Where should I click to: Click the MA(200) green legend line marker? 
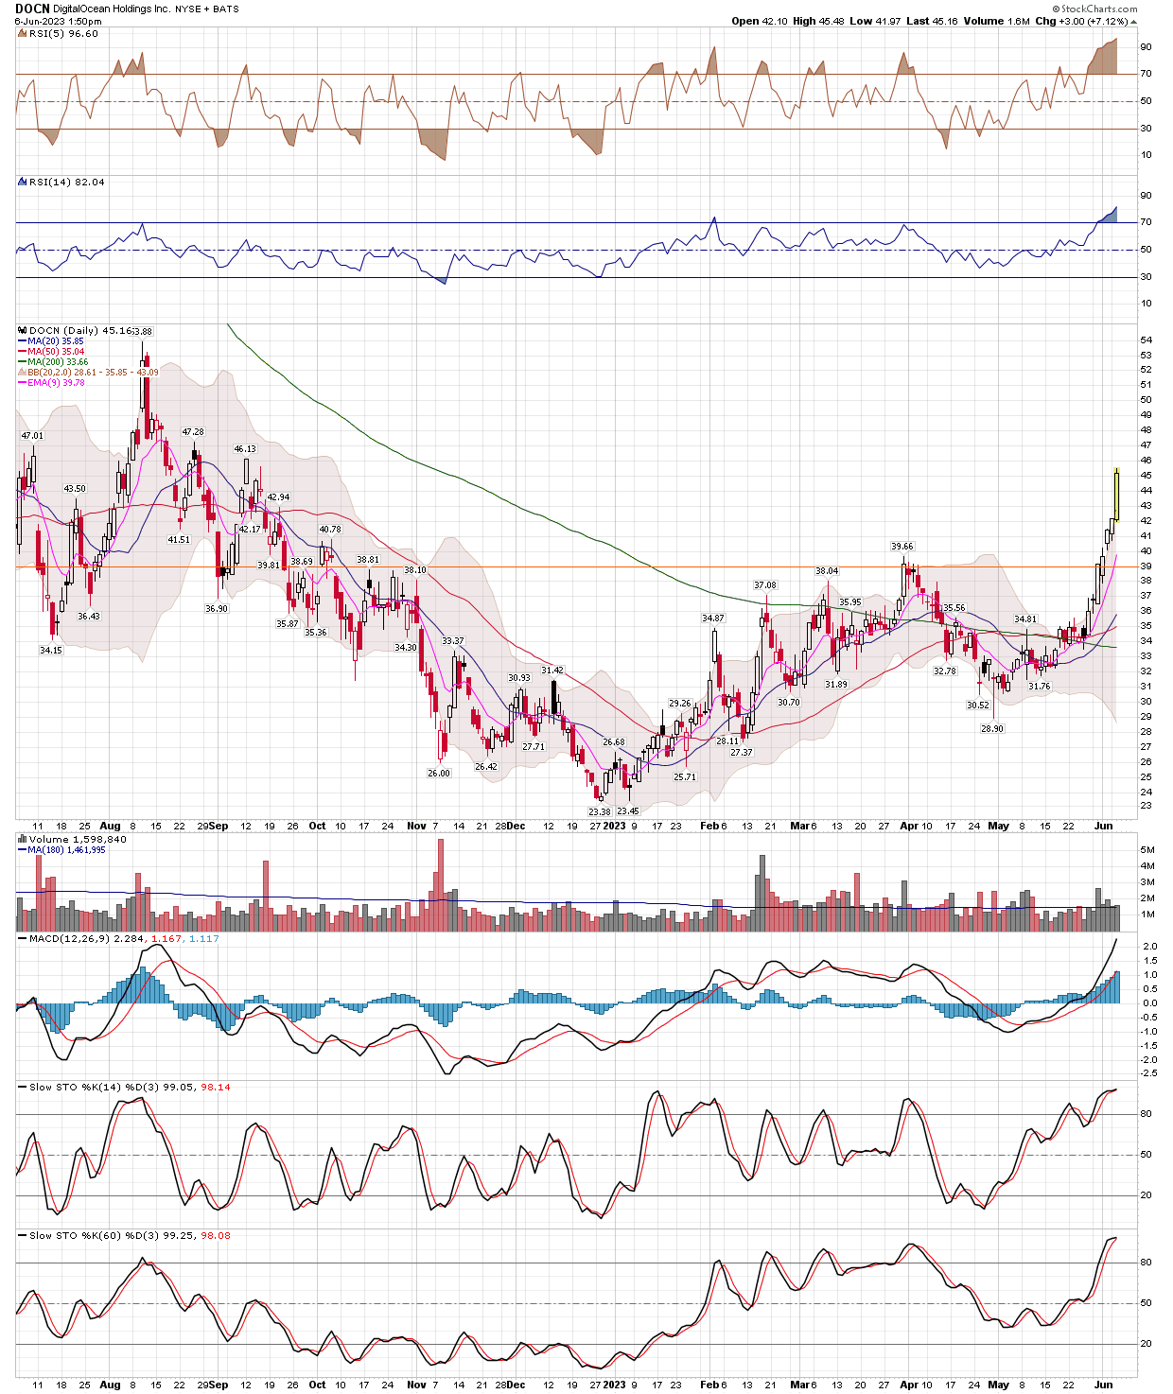pyautogui.click(x=23, y=362)
